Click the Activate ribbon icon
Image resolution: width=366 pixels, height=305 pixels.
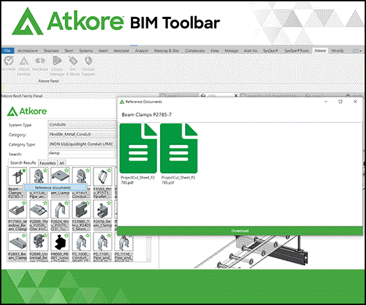click(9, 64)
